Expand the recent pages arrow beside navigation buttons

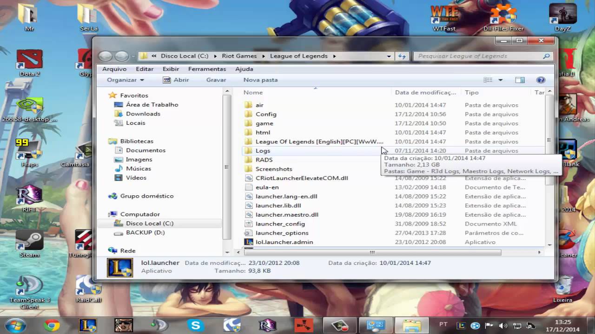(x=133, y=56)
